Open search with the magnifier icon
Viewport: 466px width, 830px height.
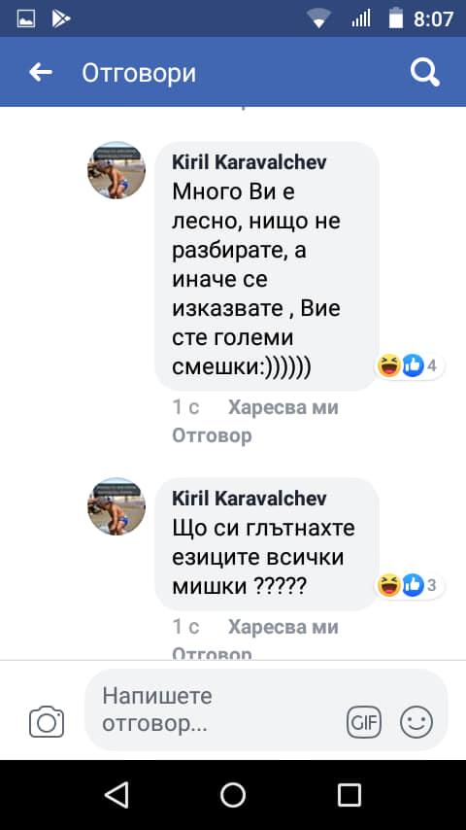click(425, 72)
